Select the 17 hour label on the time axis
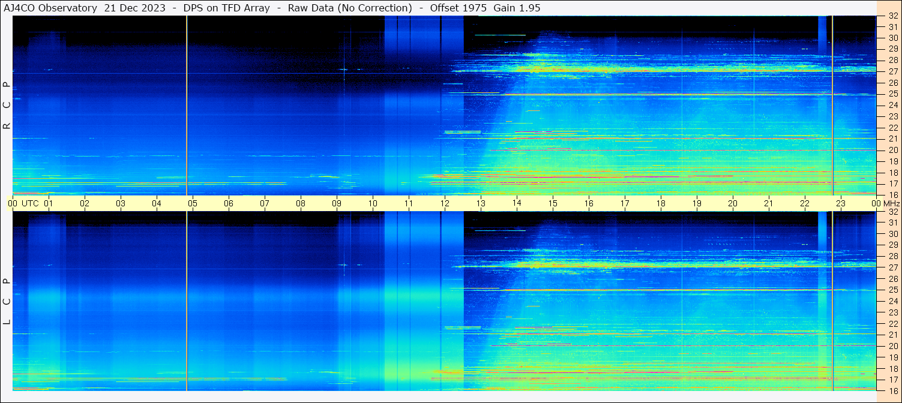The image size is (902, 403). pos(625,203)
